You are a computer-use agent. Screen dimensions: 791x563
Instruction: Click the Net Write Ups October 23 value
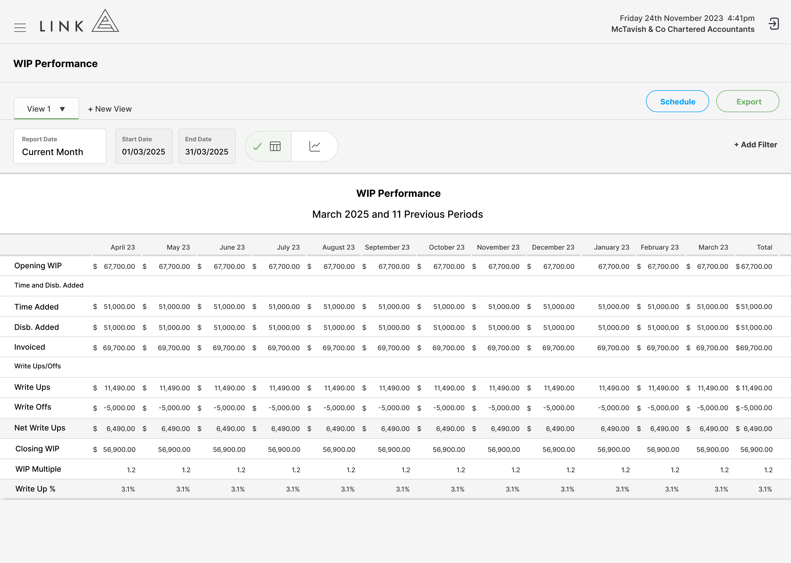coord(450,429)
